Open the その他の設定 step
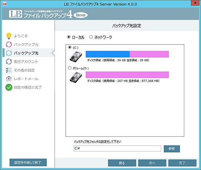 [24, 70]
